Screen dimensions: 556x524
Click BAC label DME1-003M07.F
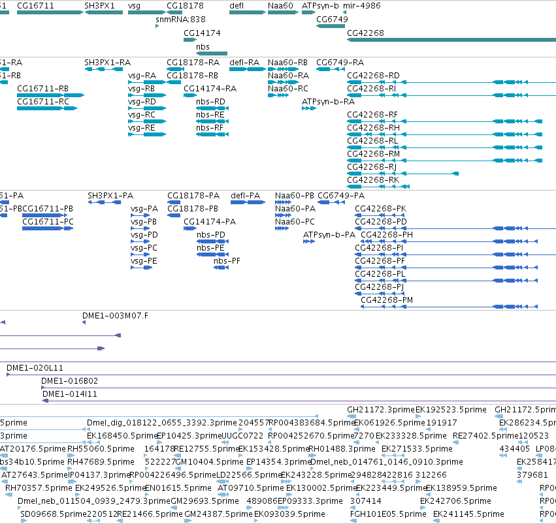click(x=115, y=316)
